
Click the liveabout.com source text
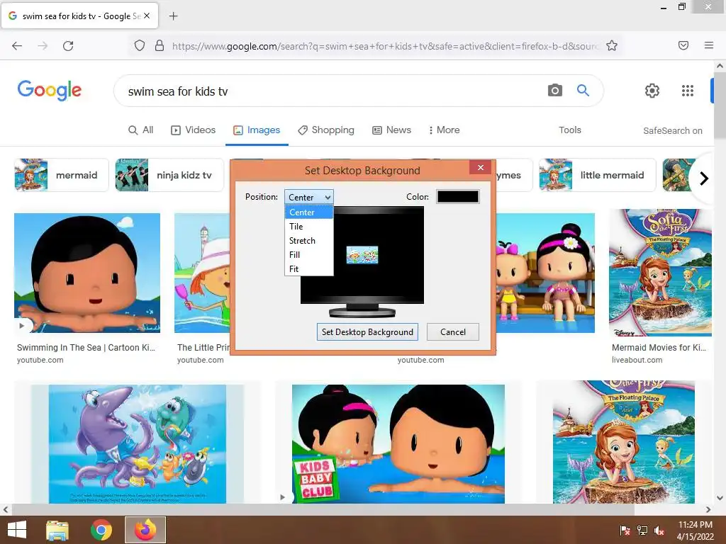click(637, 360)
